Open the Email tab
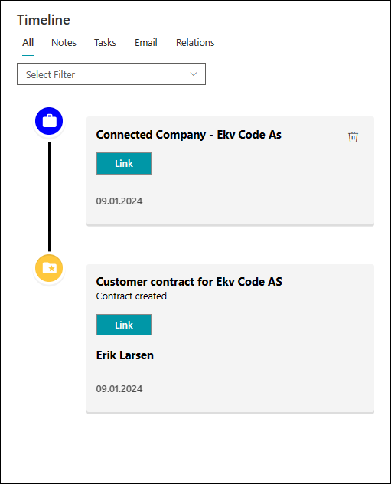The image size is (391, 484). (x=146, y=43)
